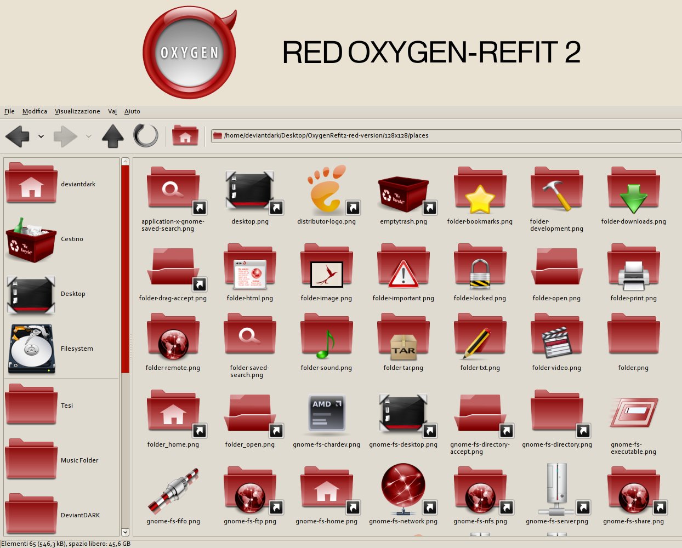The height and width of the screenshot is (548, 682).
Task: Open deviantdark home in sidebar
Action: pos(50,184)
